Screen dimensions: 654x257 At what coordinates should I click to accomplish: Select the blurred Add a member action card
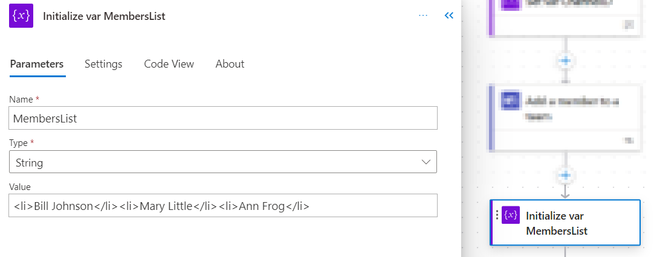tap(565, 118)
